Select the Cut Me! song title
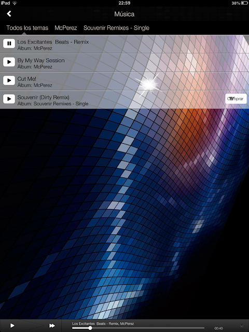Viewport: 249px width, 332px height. [26, 79]
